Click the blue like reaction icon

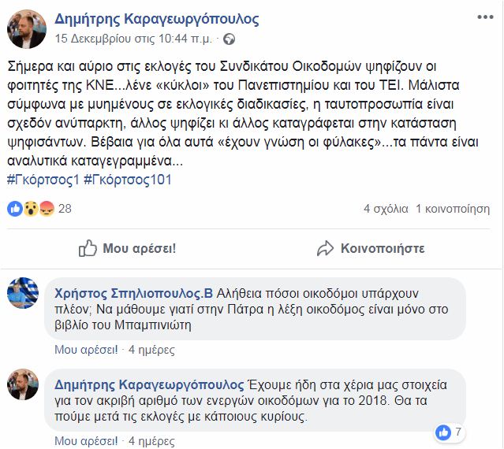(x=15, y=209)
